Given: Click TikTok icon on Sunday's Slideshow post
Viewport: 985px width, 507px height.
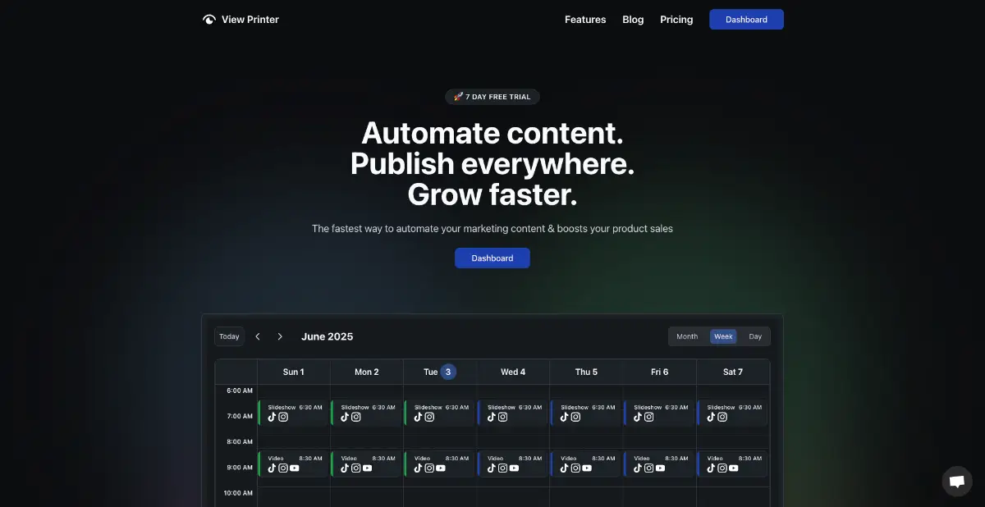Looking at the screenshot, I should (273, 417).
